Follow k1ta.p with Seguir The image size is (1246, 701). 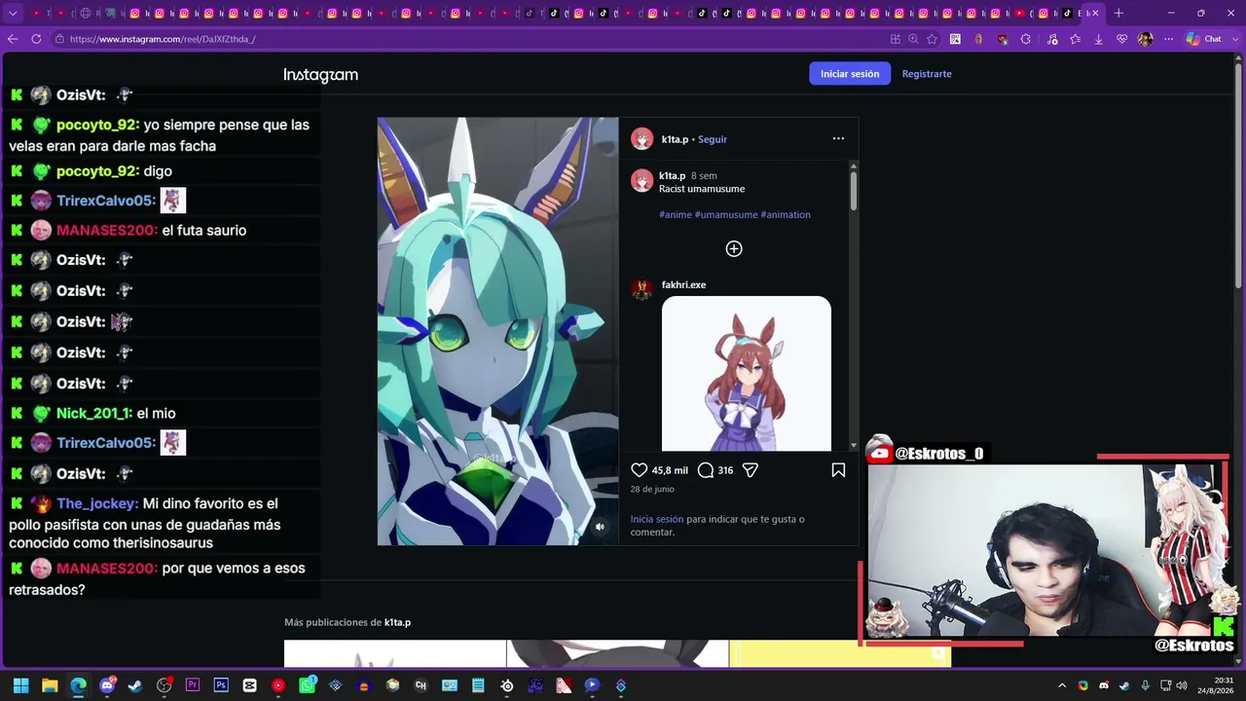[x=713, y=139]
